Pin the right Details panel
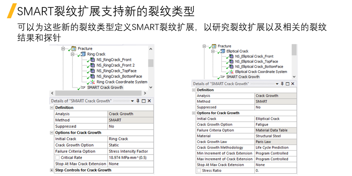This screenshot has height=176, width=352. [x=282, y=84]
